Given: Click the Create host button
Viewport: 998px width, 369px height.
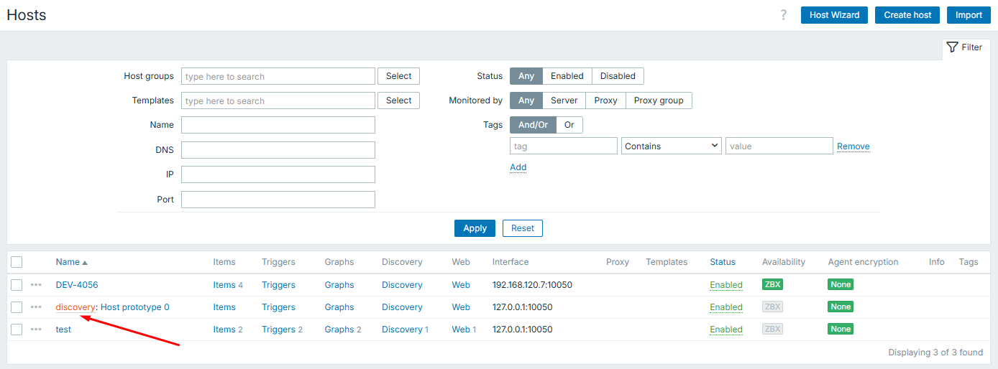Looking at the screenshot, I should pos(907,15).
